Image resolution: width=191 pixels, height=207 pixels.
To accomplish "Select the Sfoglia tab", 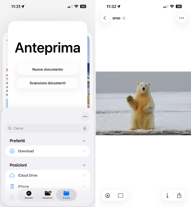I will [66, 195].
